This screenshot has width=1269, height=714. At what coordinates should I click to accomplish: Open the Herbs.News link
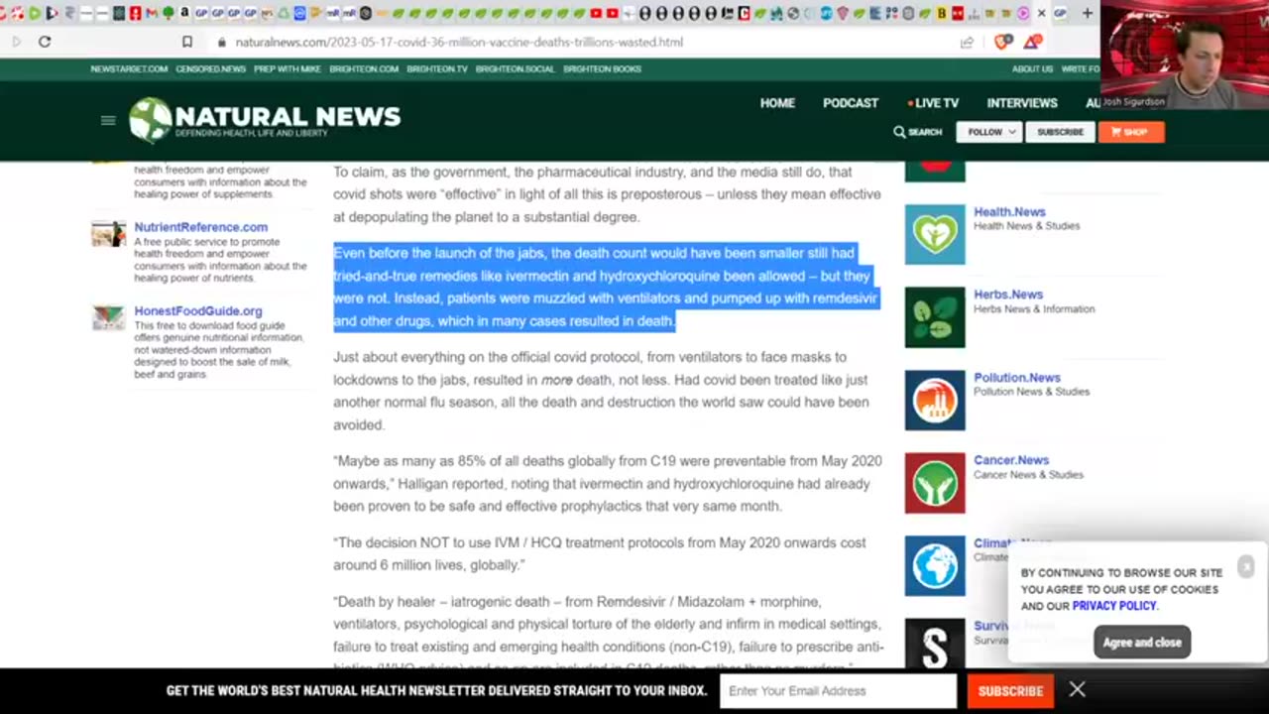(1008, 295)
